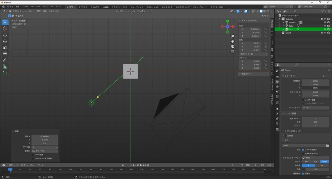The height and width of the screenshot is (179, 332).
Task: Pick the Add Cube tool
Action: 5,73
